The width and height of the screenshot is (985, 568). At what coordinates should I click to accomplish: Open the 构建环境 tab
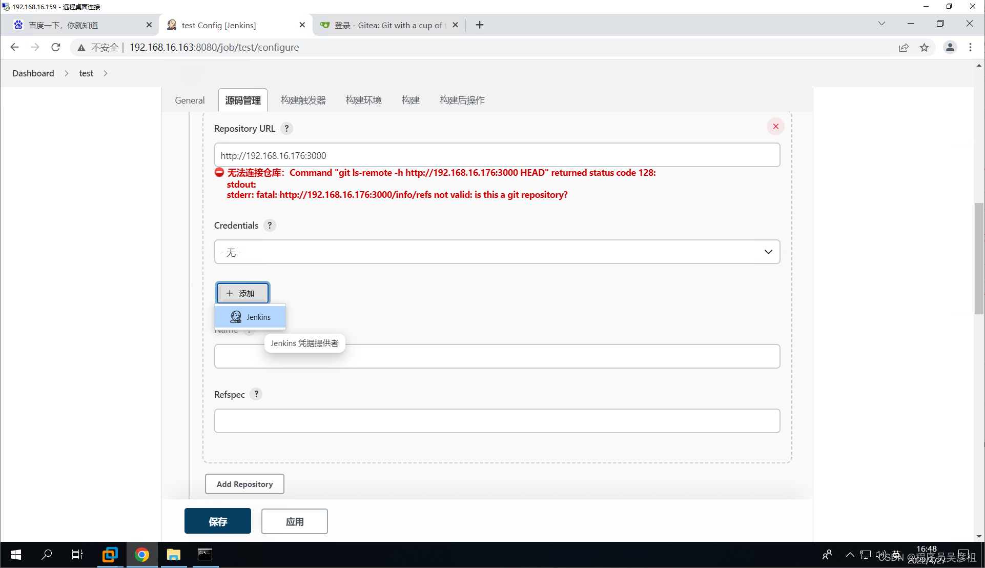point(364,100)
